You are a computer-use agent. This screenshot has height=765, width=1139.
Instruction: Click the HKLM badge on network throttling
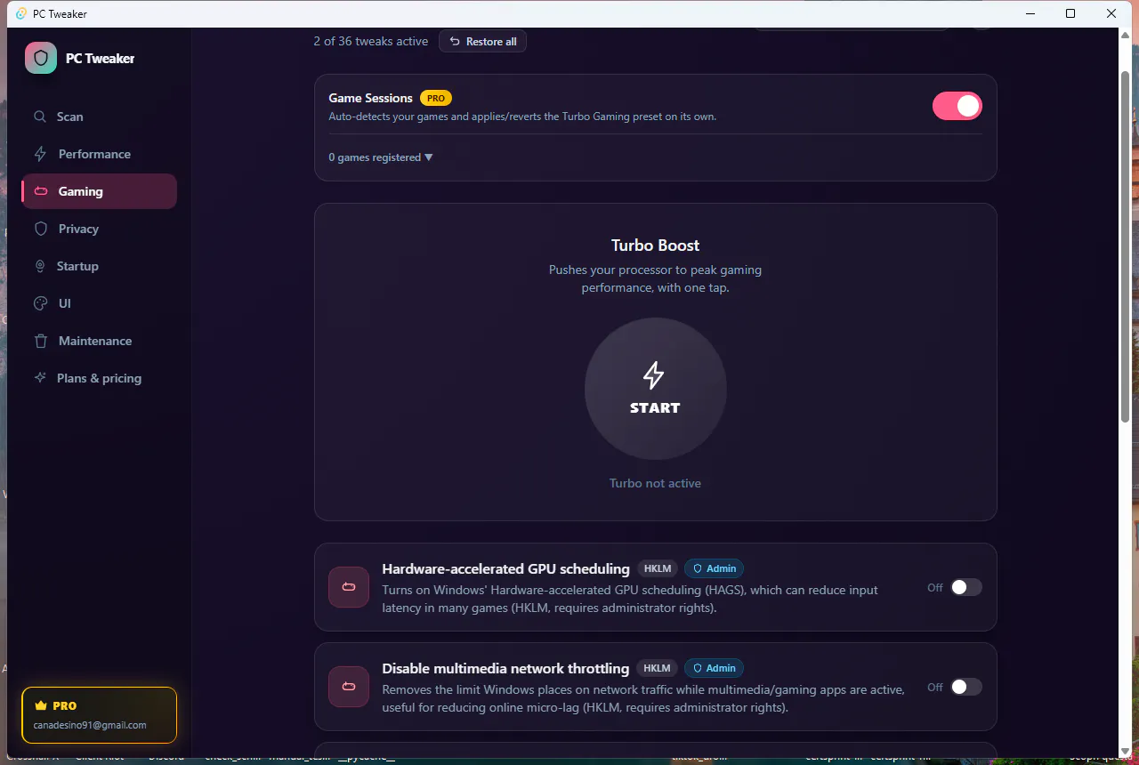pos(657,668)
